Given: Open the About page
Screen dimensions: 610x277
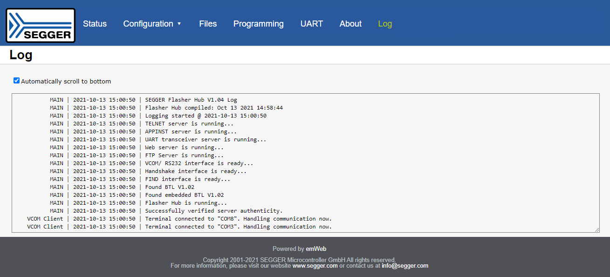Looking at the screenshot, I should [350, 24].
